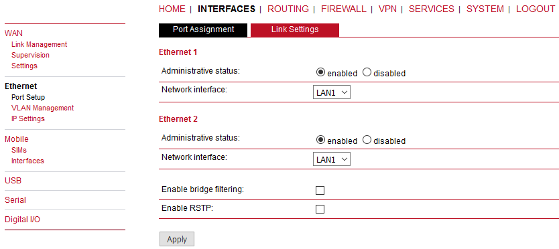Go to the VPN section

[x=387, y=9]
